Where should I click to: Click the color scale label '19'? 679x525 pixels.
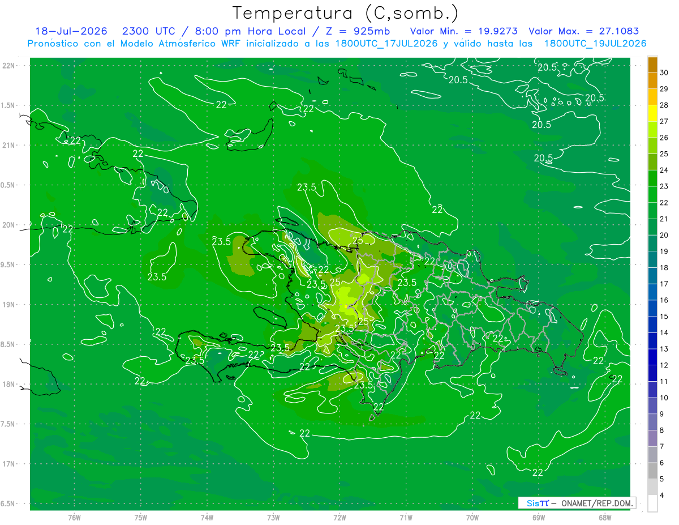[665, 251]
